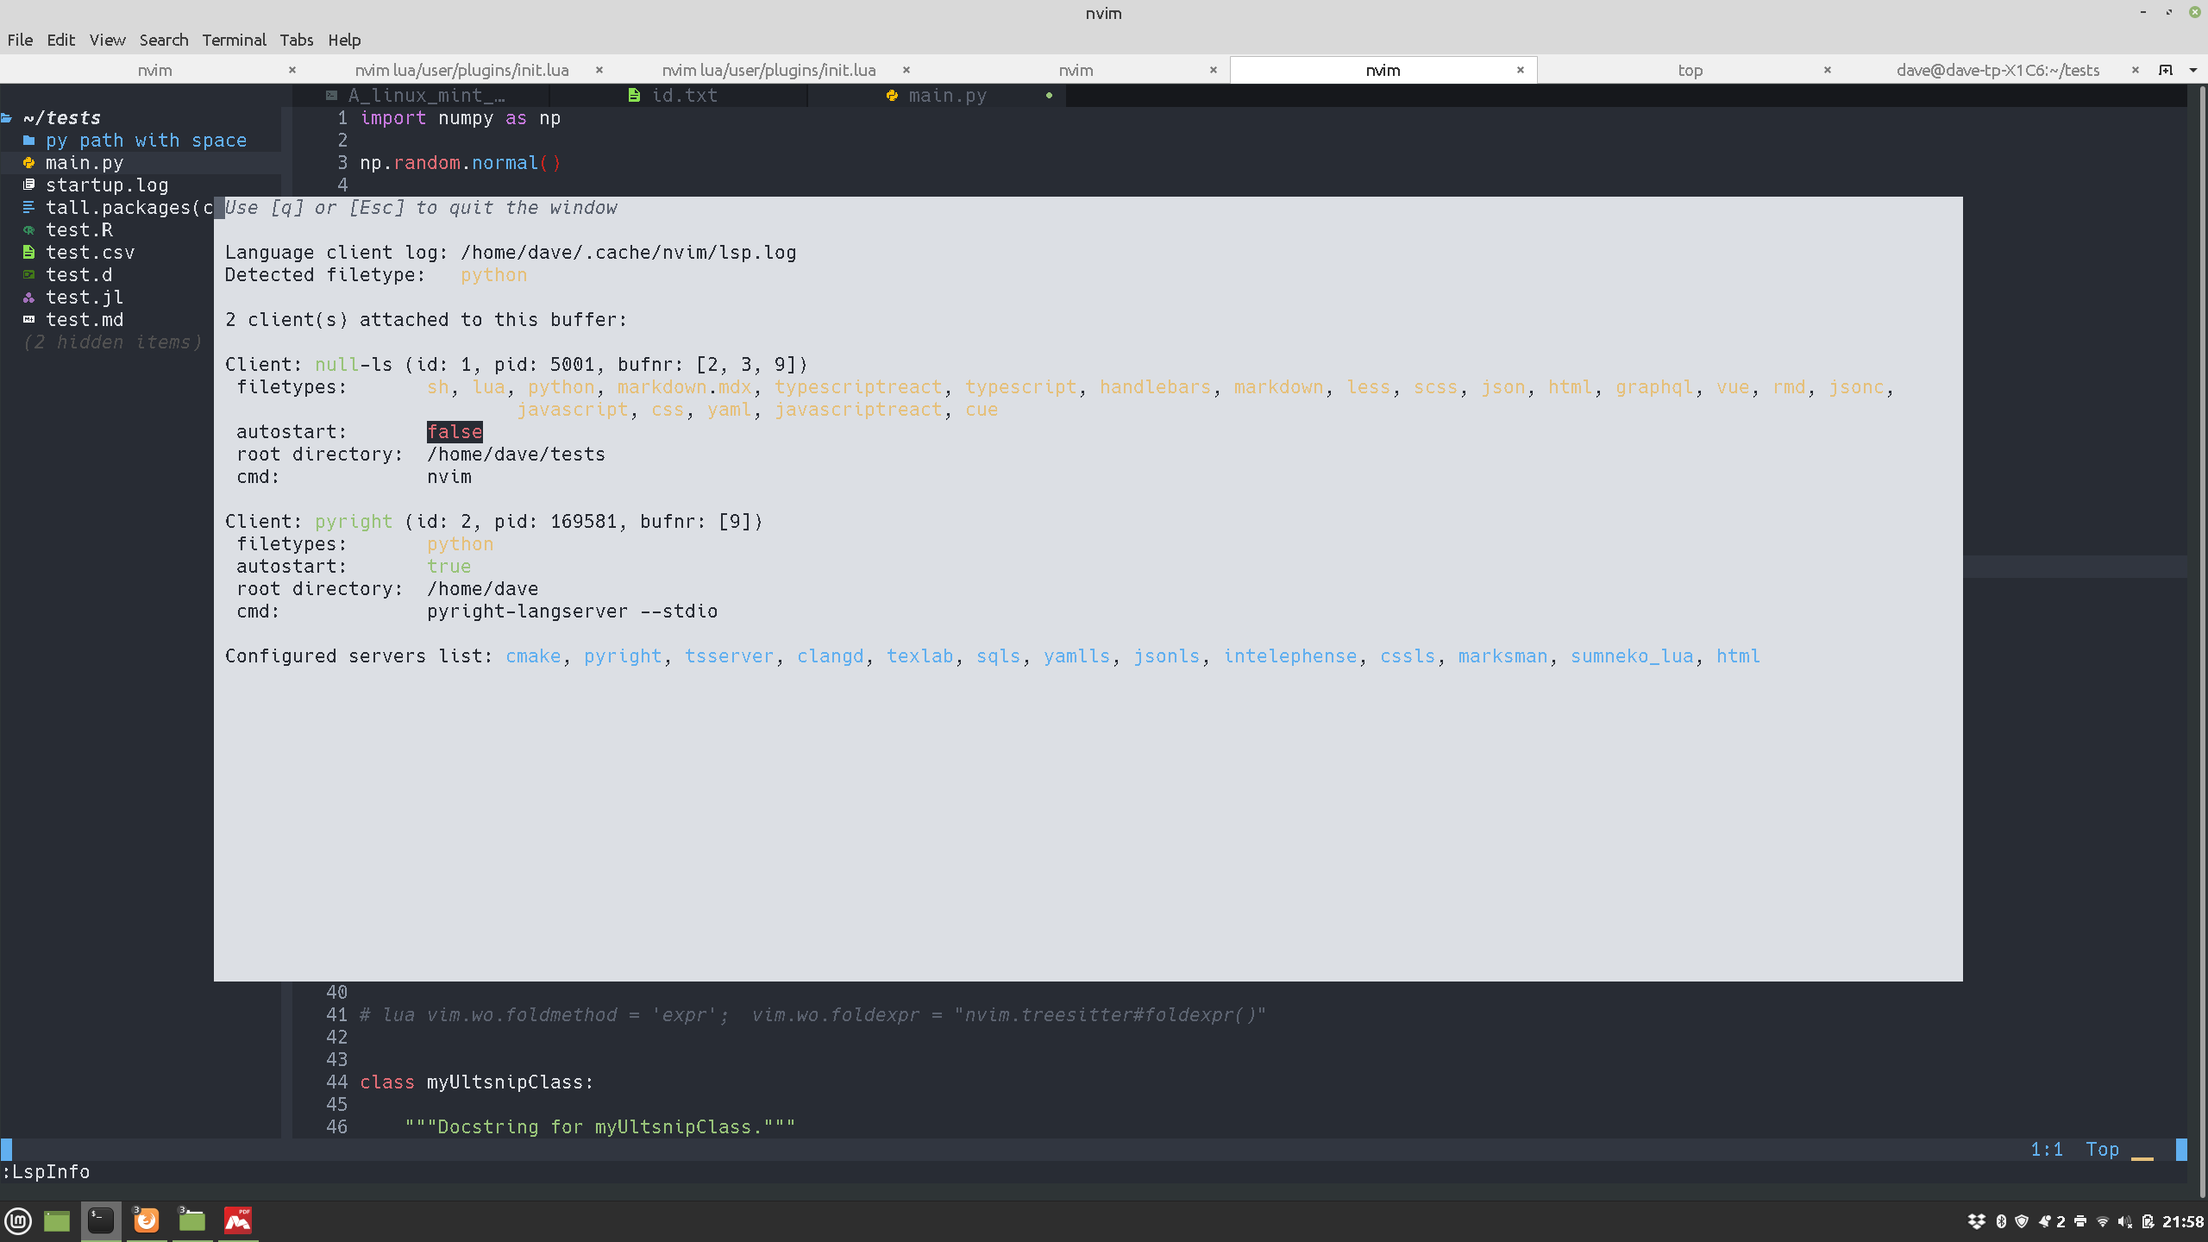
Task: Select the main.py buffer tab
Action: pos(938,96)
